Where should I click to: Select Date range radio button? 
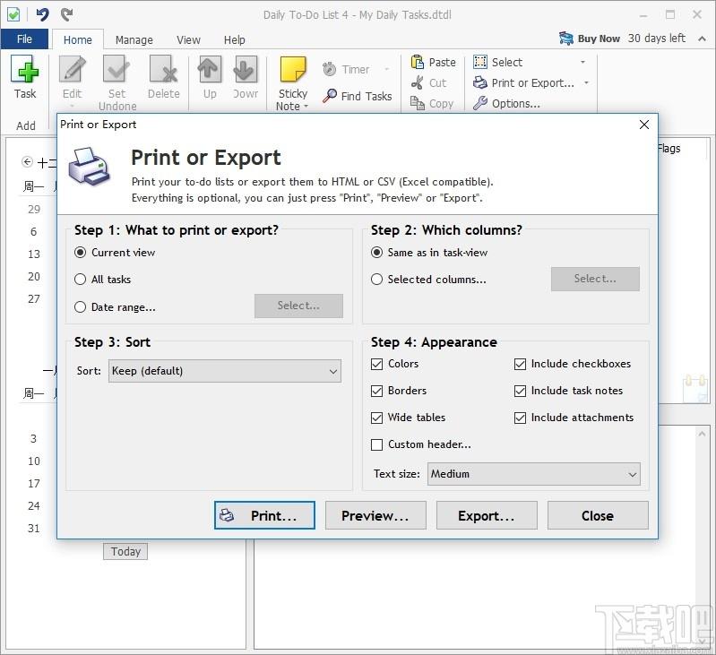pyautogui.click(x=81, y=307)
